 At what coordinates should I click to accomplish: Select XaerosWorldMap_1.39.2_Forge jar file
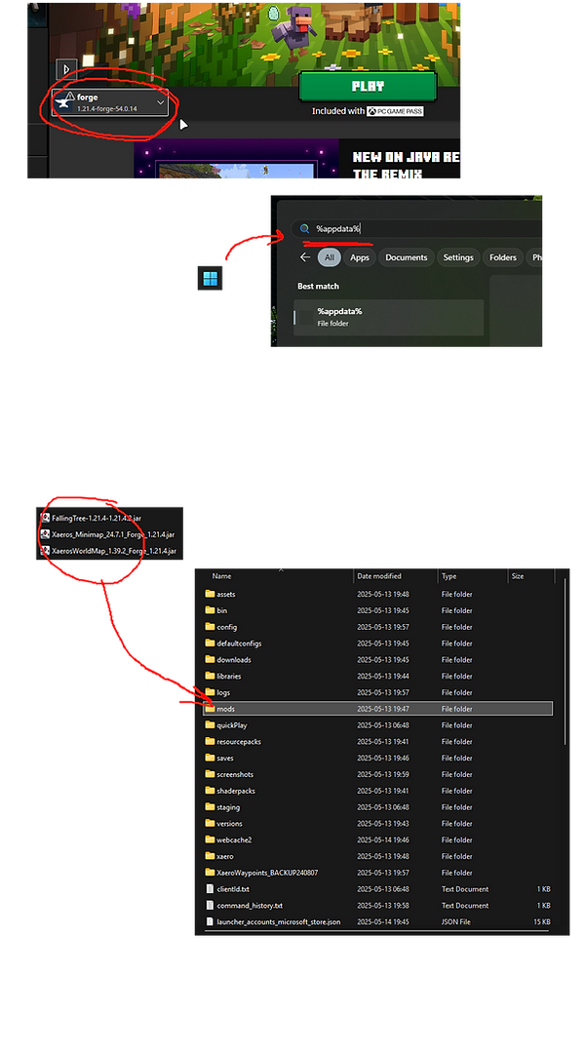(x=113, y=551)
